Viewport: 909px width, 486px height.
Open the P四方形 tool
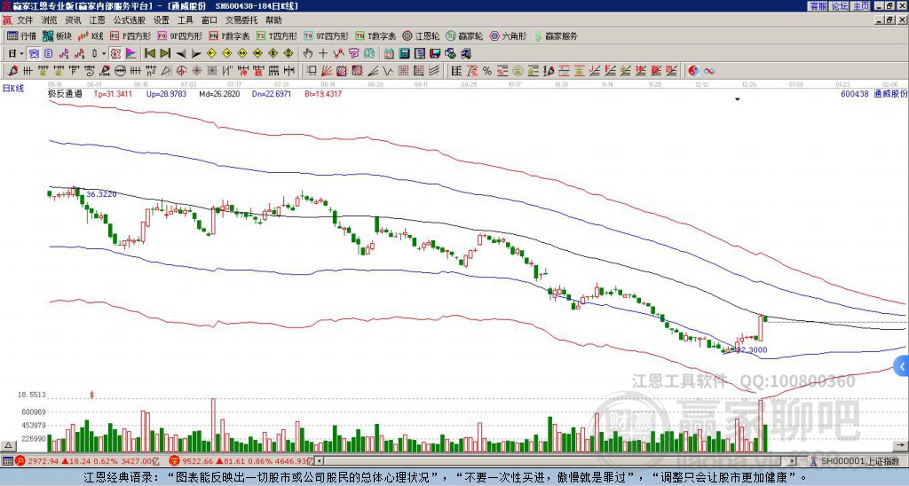coord(130,35)
